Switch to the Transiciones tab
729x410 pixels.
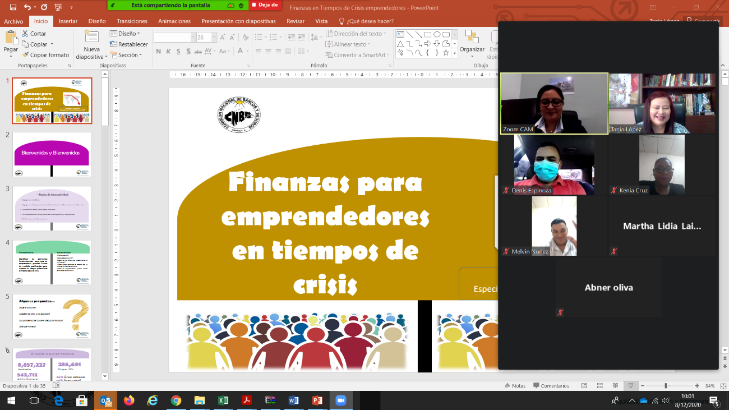[132, 21]
